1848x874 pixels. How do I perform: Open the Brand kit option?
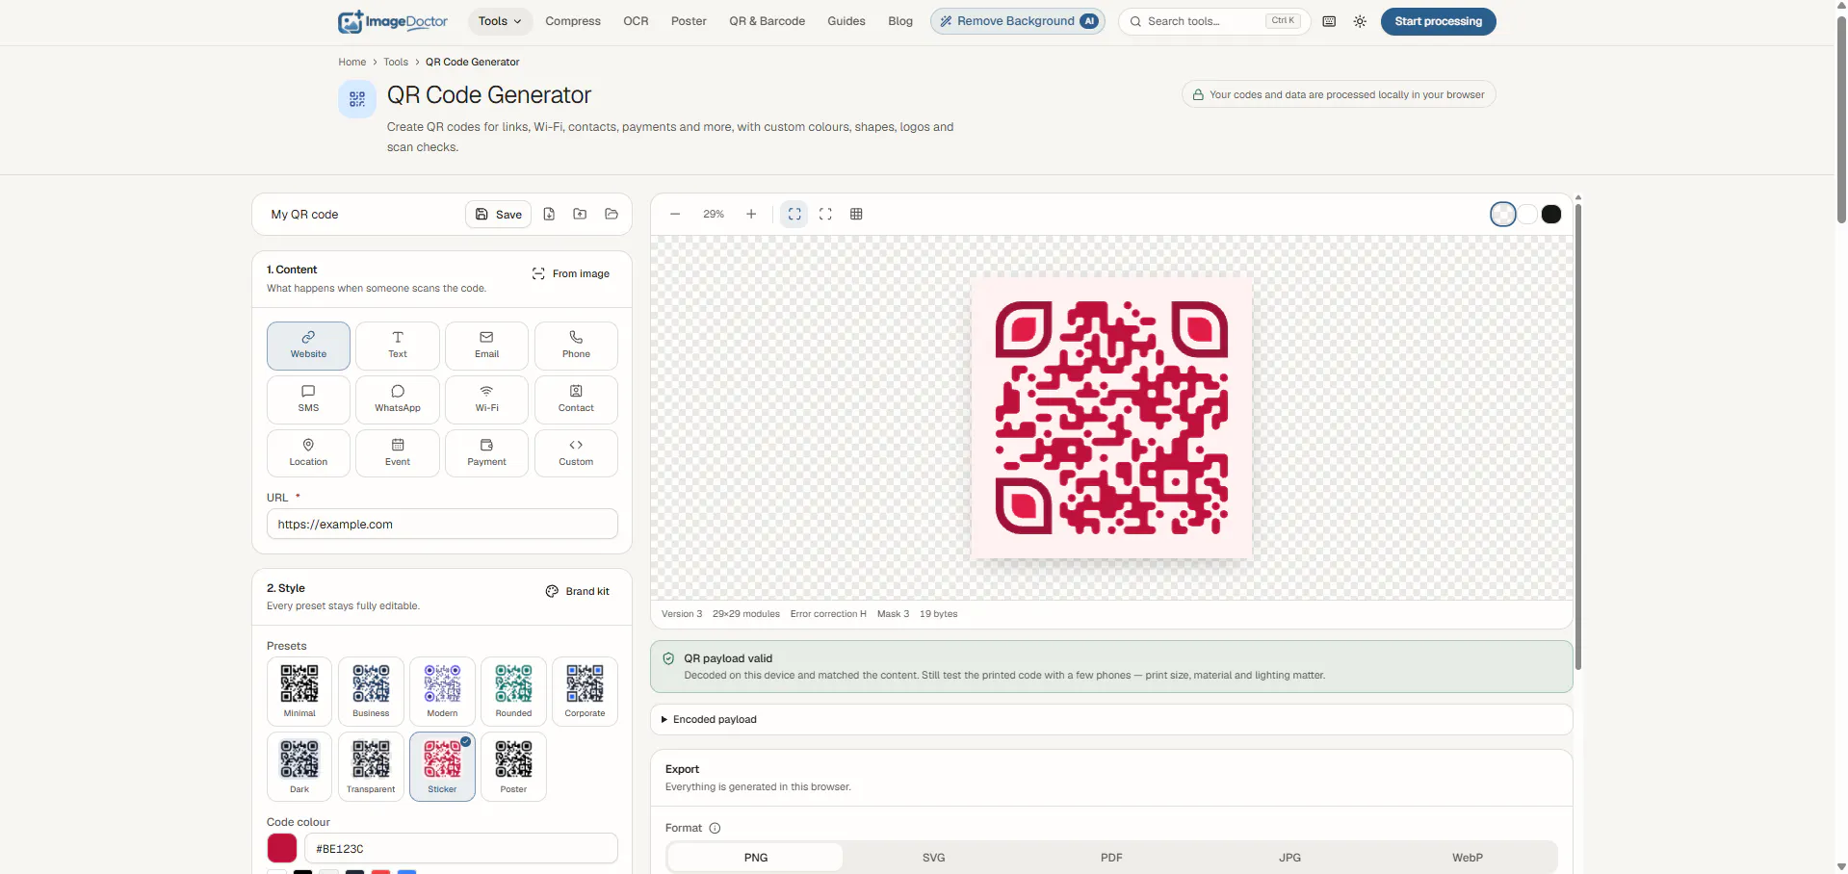click(578, 591)
